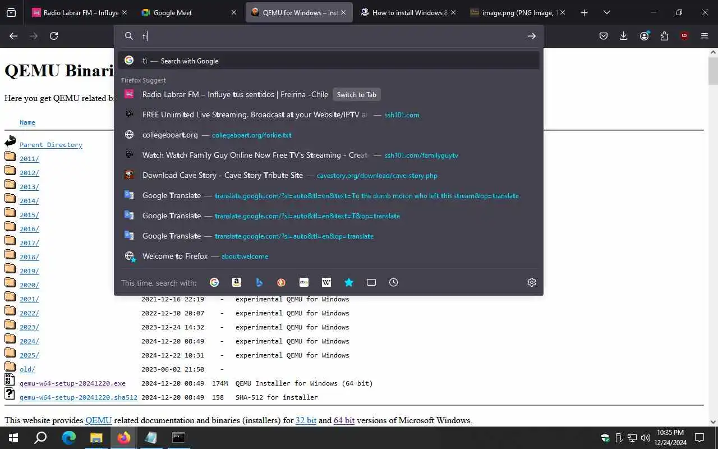Image resolution: width=718 pixels, height=449 pixels.
Task: Open qemu-w64-setup-20241220.sha512 link
Action: coord(79,397)
